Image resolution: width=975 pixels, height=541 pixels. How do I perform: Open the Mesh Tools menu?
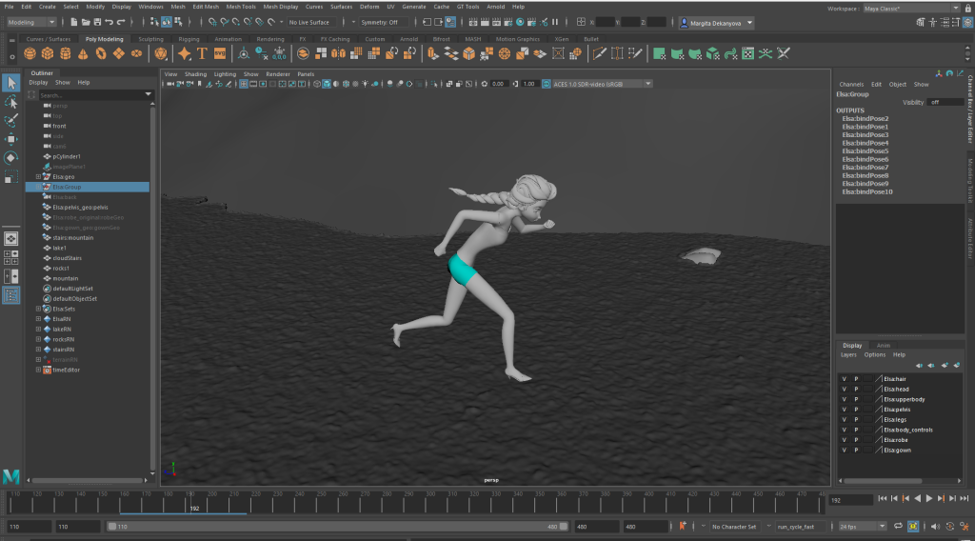coord(241,7)
